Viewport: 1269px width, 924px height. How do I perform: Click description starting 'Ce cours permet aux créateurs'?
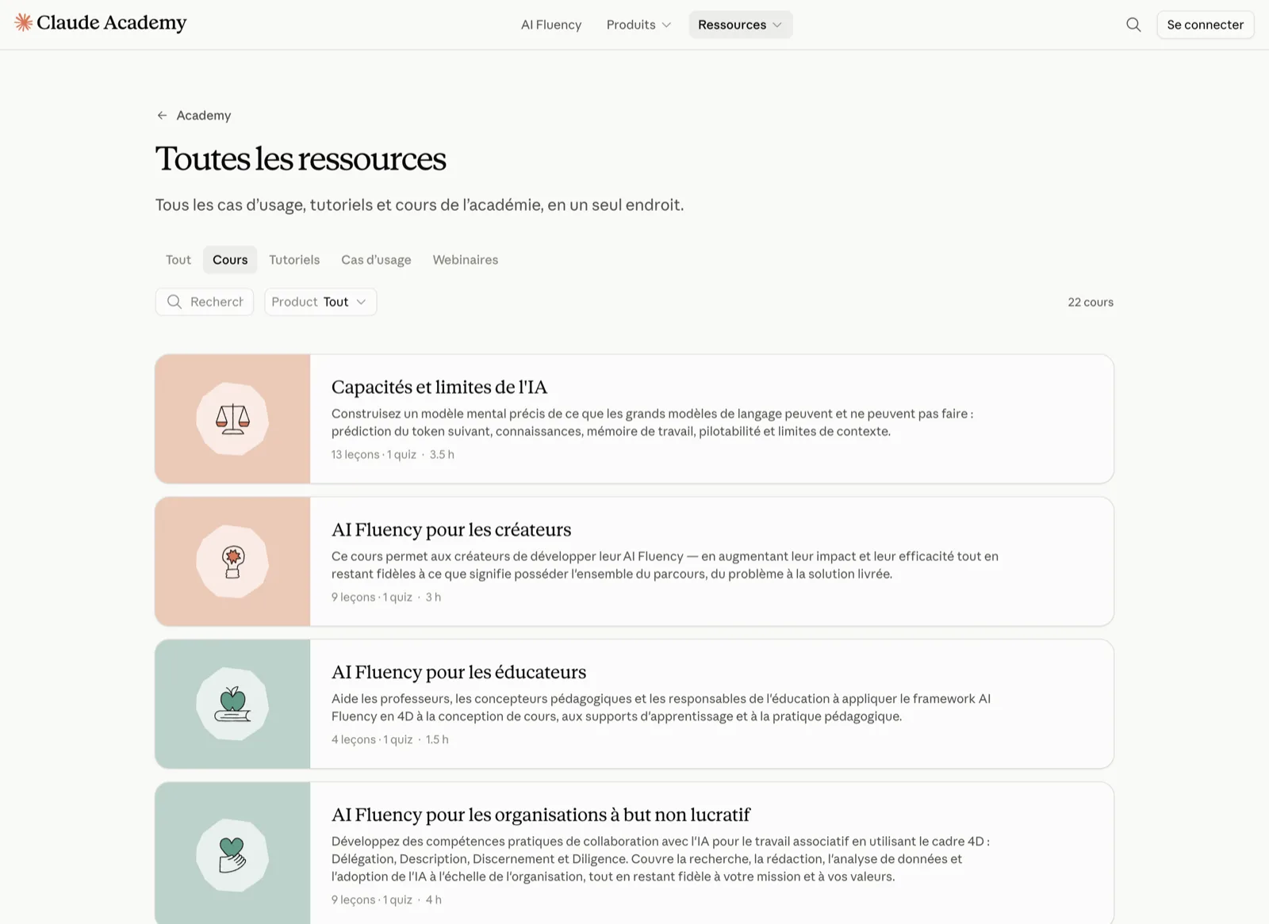[665, 565]
